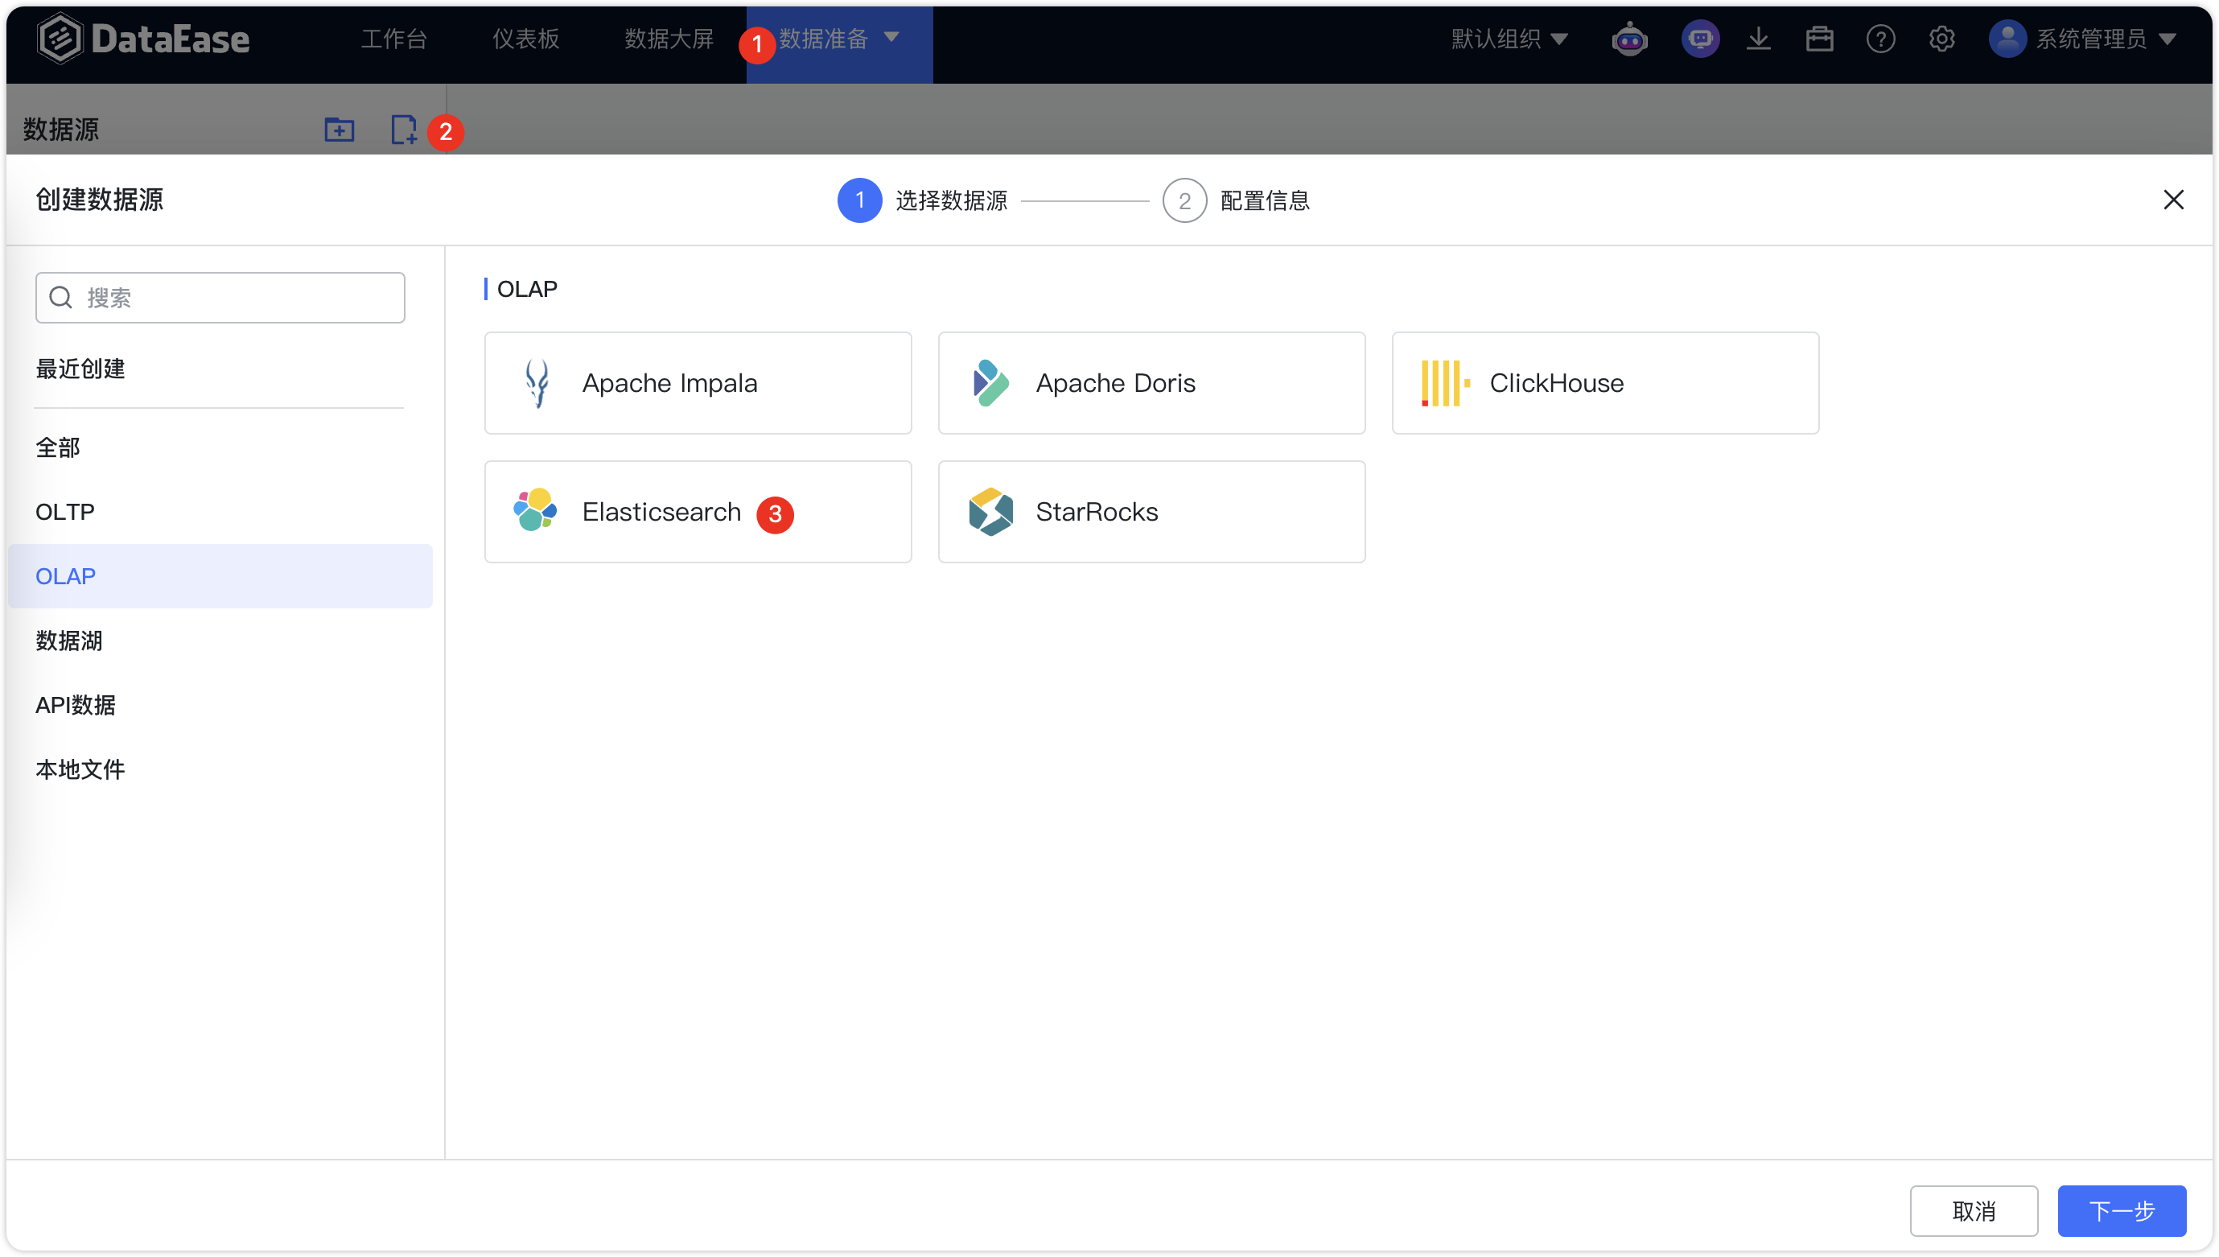The width and height of the screenshot is (2219, 1257).
Task: Open the 仪表板 menu
Action: [x=525, y=39]
